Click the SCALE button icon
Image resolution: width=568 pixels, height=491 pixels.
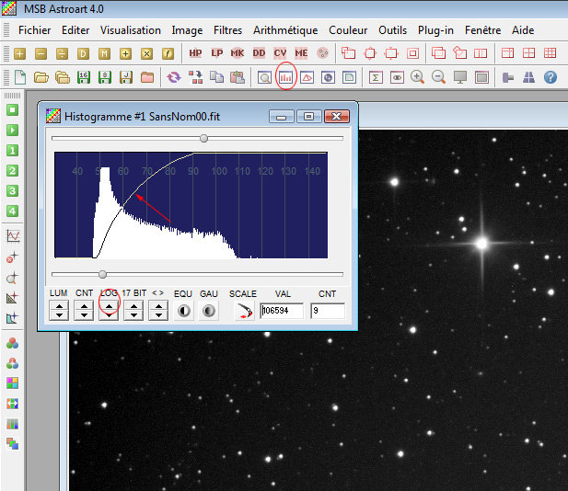(x=245, y=311)
